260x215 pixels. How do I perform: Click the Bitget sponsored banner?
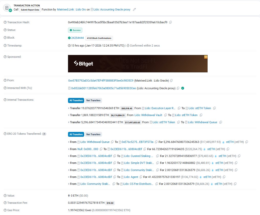pos(138,64)
